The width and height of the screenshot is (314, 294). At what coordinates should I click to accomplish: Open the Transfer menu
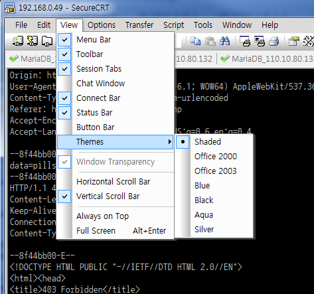pyautogui.click(x=139, y=25)
